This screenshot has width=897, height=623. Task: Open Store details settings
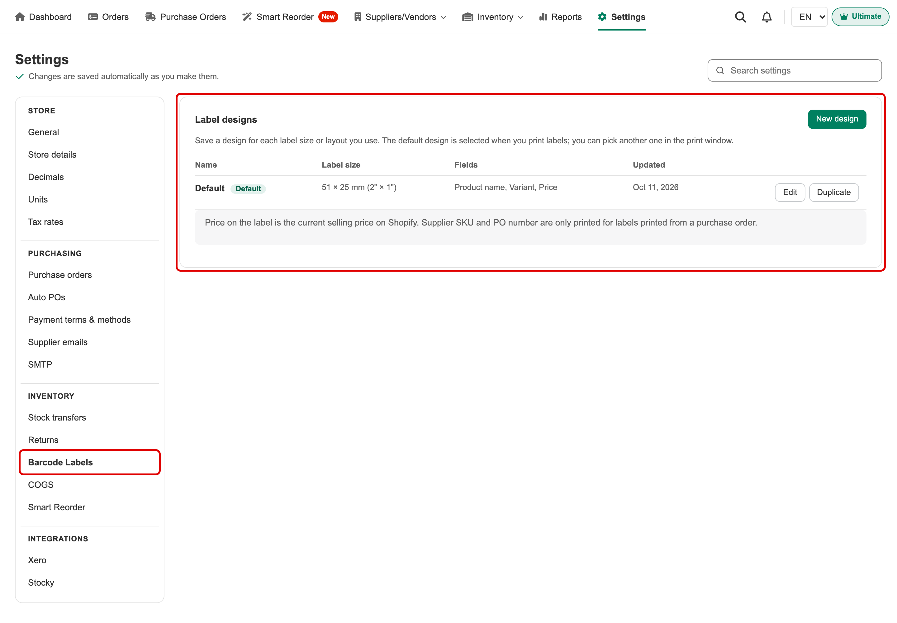pyautogui.click(x=52, y=155)
